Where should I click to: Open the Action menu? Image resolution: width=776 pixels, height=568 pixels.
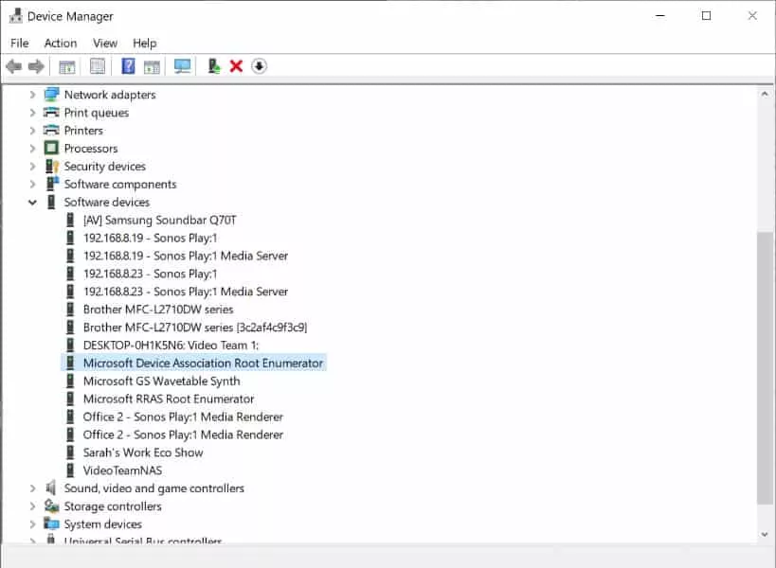point(61,43)
